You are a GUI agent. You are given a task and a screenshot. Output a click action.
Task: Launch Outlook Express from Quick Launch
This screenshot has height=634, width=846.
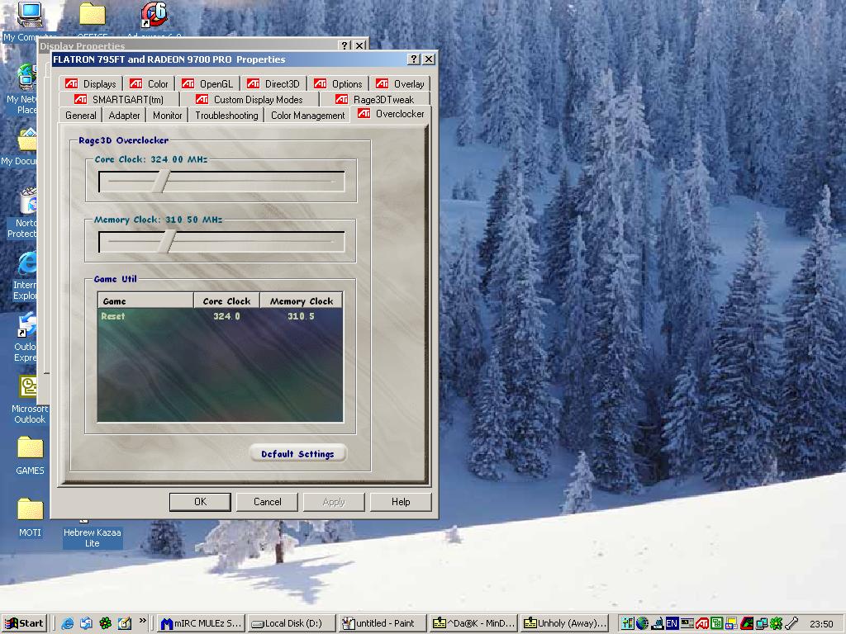[86, 623]
